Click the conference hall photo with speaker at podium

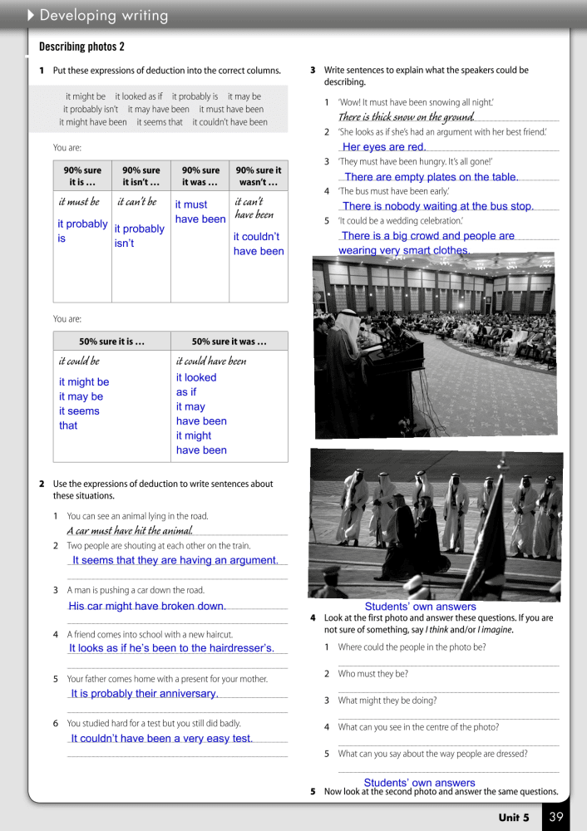435,346
